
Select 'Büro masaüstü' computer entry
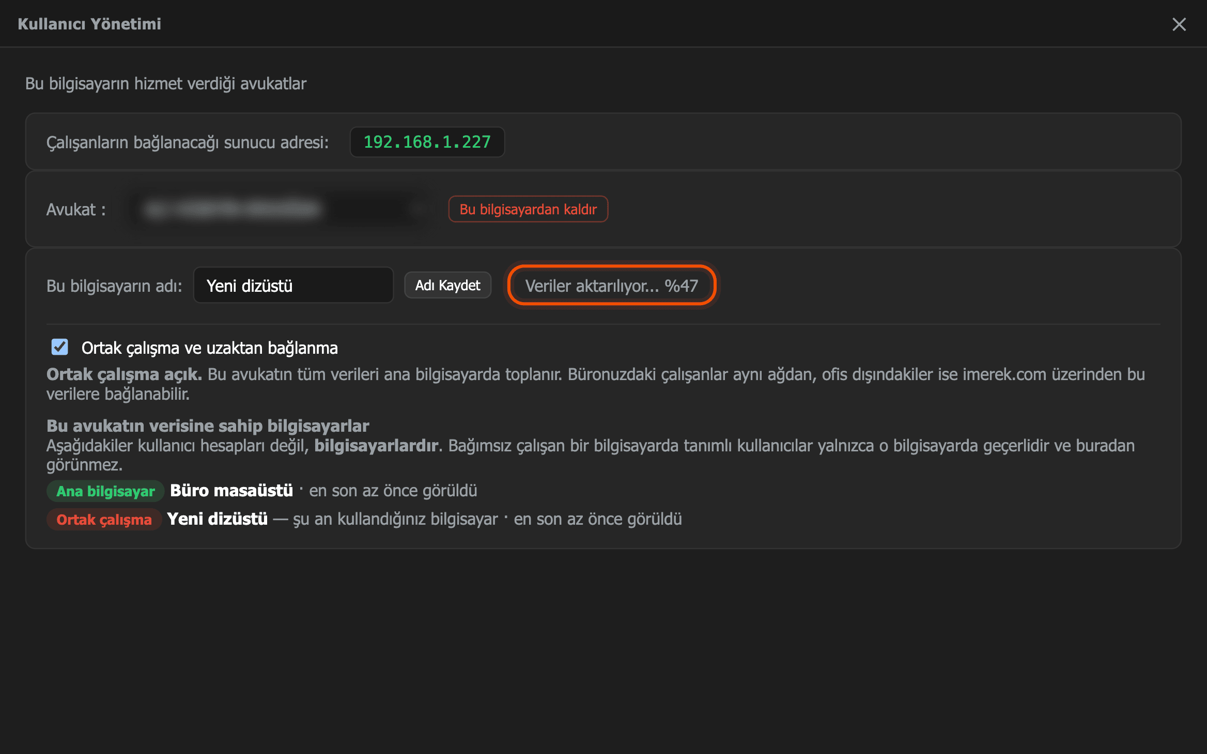(231, 491)
